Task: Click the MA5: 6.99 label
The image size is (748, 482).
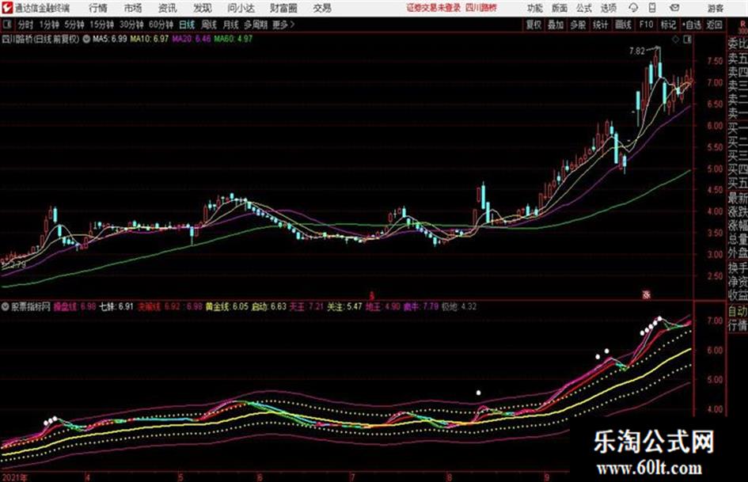Action: point(109,39)
